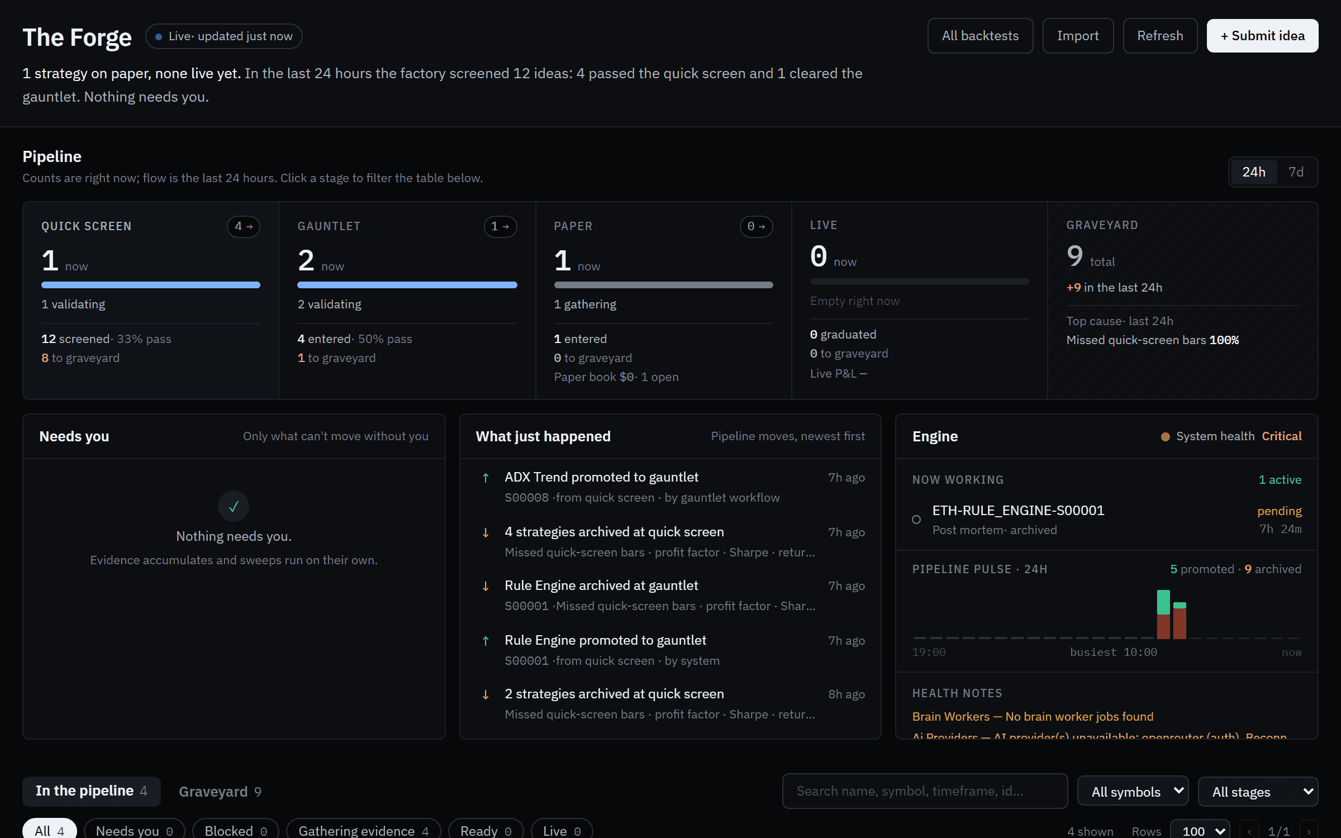Image resolution: width=1341 pixels, height=838 pixels.
Task: Click Quick Screen flow badge showing 4
Action: click(x=244, y=226)
